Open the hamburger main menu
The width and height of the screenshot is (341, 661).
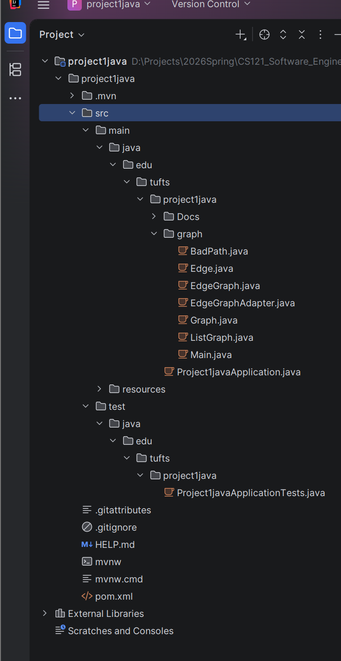point(44,5)
